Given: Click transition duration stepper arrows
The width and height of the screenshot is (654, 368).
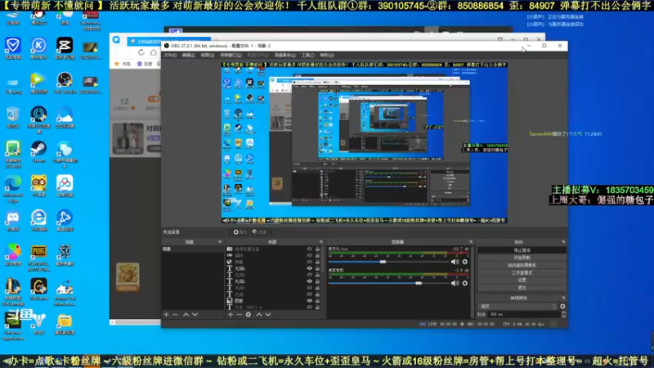Looking at the screenshot, I should coord(563,314).
